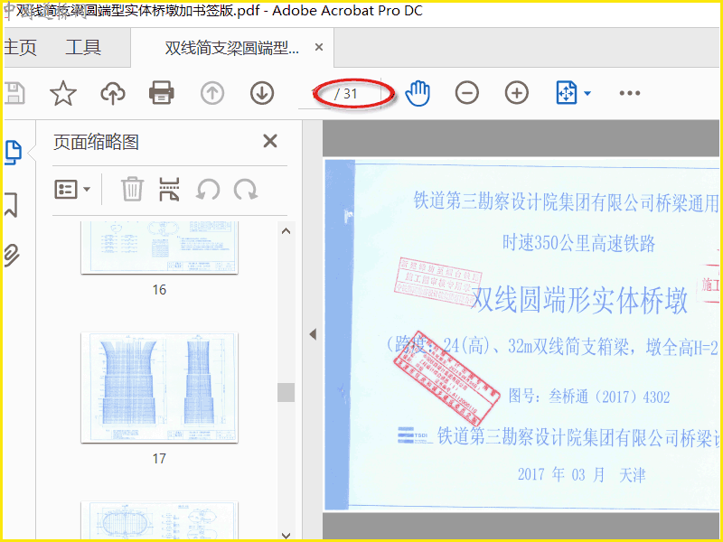Zoom out with minus icon

coord(466,93)
